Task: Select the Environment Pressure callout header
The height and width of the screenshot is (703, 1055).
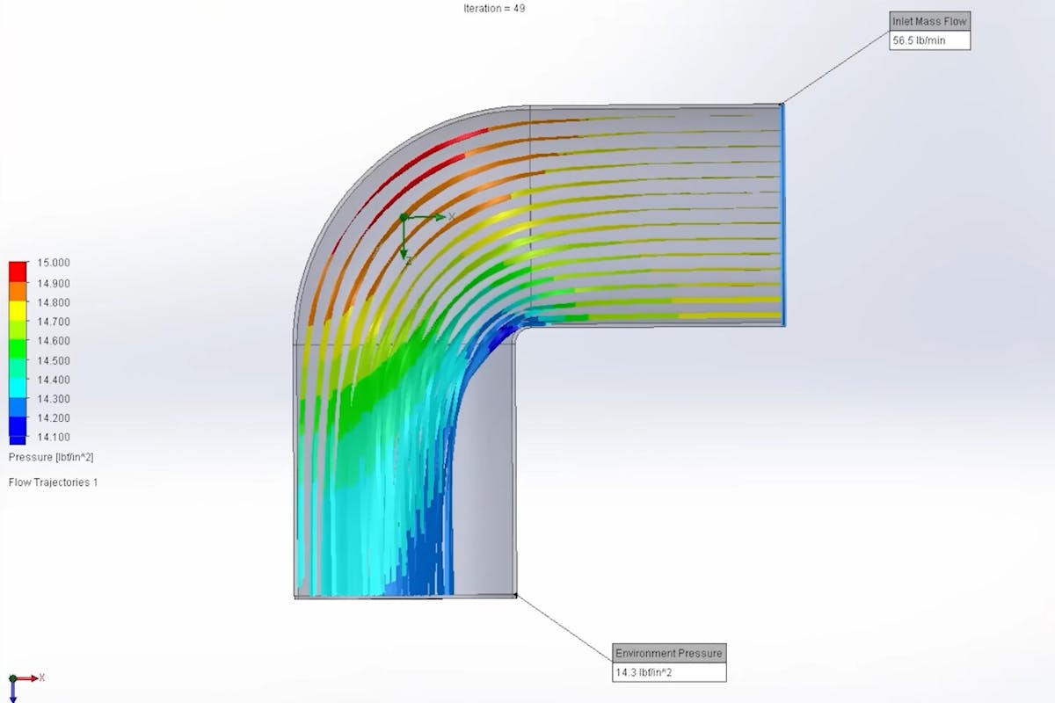Action: coord(669,653)
